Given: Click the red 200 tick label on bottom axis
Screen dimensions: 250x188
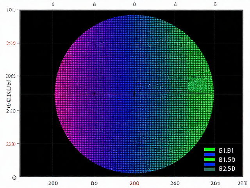Looking at the screenshot, I should coord(134,183).
